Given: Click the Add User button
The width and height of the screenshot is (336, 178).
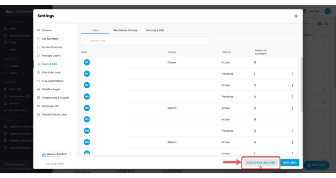Looking at the screenshot, I should [290, 163].
